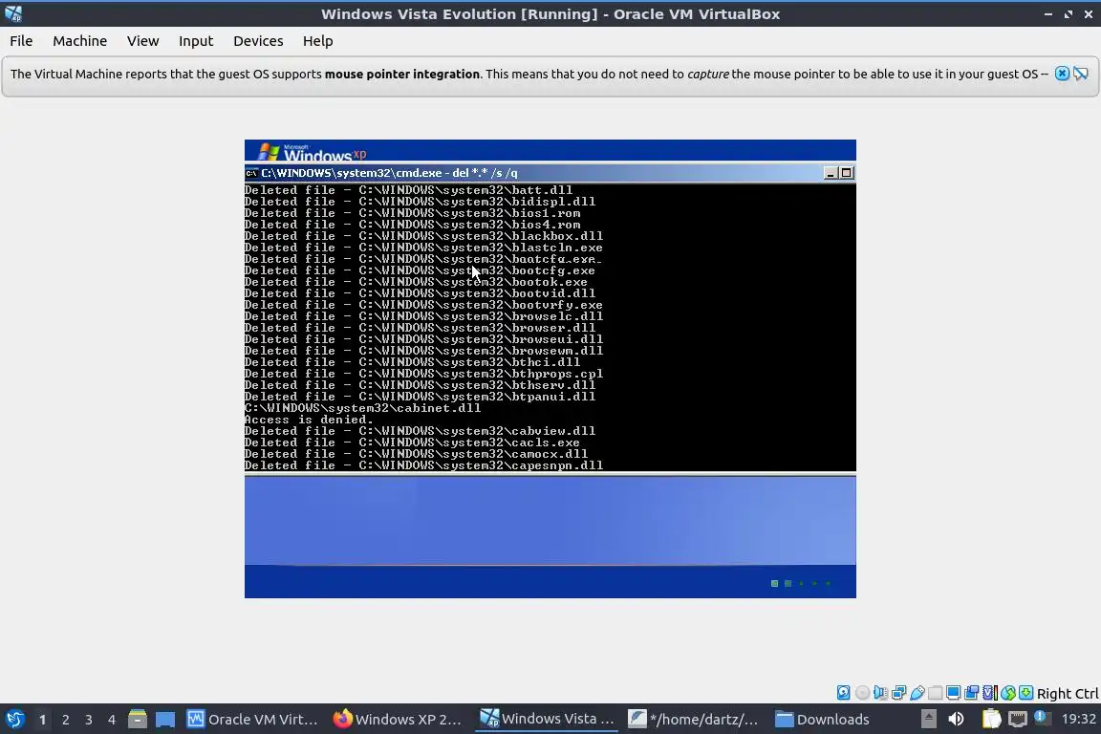This screenshot has width=1101, height=734.
Task: Open the Help menu
Action: pyautogui.click(x=317, y=41)
